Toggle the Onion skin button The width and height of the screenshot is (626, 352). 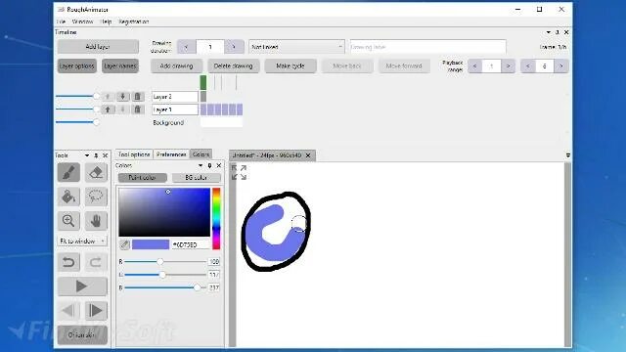[x=82, y=334]
